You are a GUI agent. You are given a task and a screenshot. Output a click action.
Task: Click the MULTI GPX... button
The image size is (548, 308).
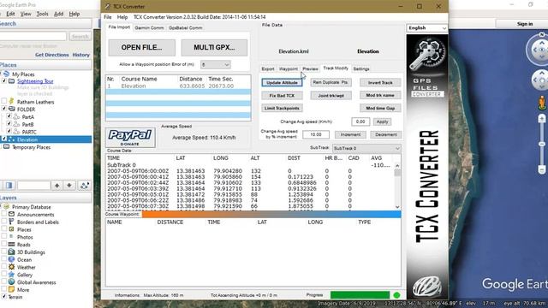coord(214,48)
